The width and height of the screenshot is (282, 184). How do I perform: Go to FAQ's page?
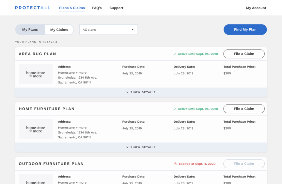tap(97, 8)
